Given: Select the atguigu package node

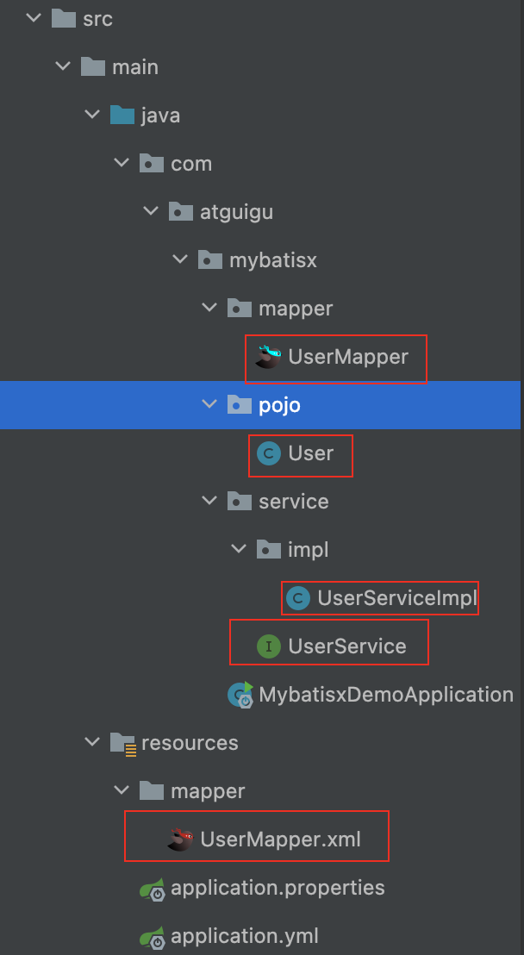Looking at the screenshot, I should click(221, 212).
